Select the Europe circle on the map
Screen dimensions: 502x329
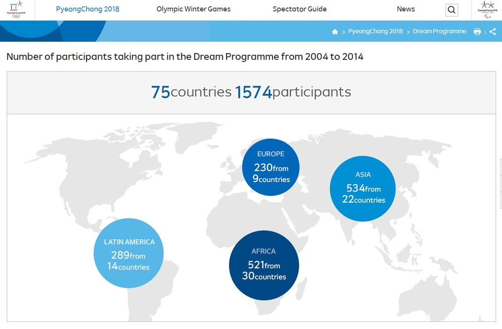(271, 167)
